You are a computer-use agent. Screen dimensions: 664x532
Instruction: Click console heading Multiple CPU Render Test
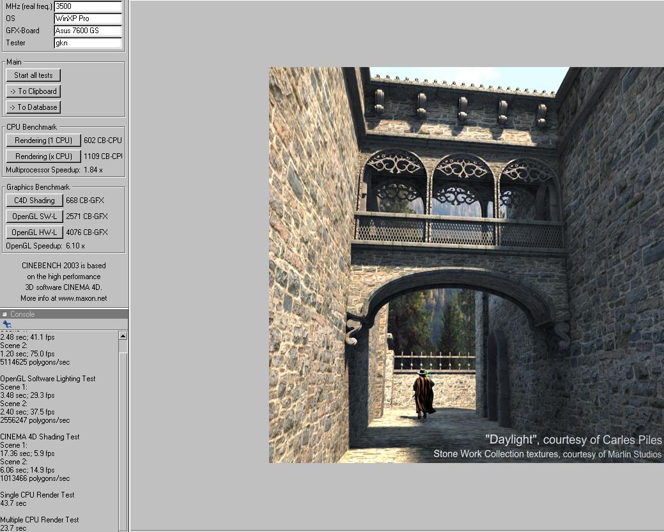(40, 520)
